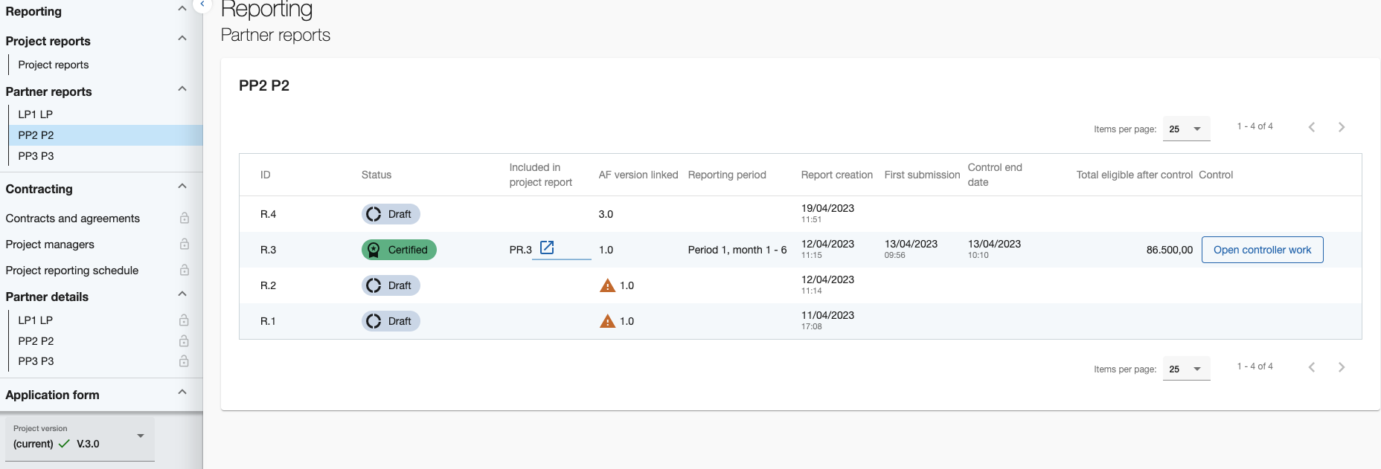Open the Project version selector

[80, 438]
